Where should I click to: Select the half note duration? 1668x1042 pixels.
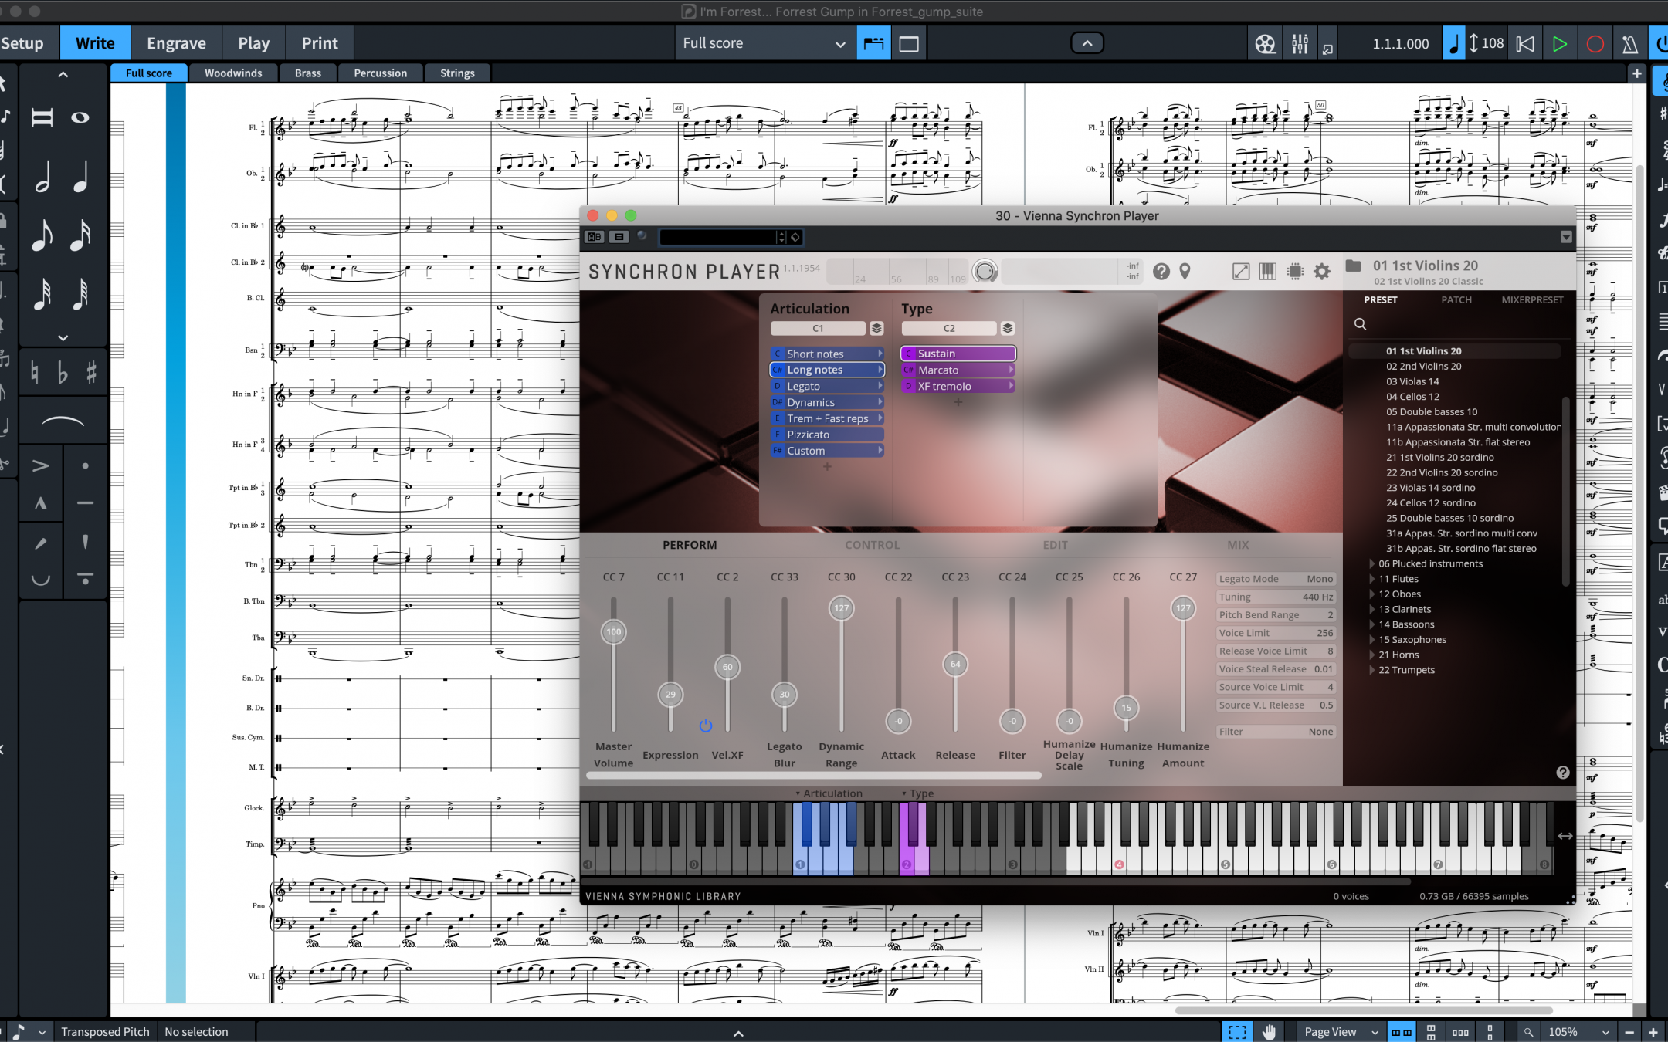(x=42, y=177)
